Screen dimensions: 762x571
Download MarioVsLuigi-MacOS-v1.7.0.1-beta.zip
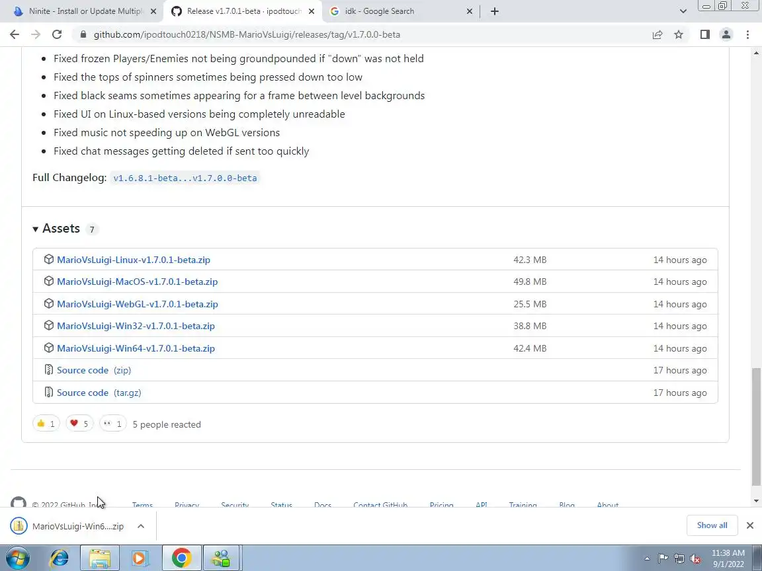(137, 282)
